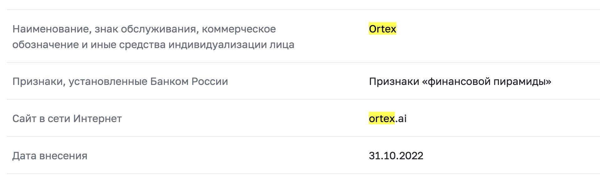Click the "Признаки, установленные Банком России" label
This screenshot has width=600, height=183.
coord(120,82)
